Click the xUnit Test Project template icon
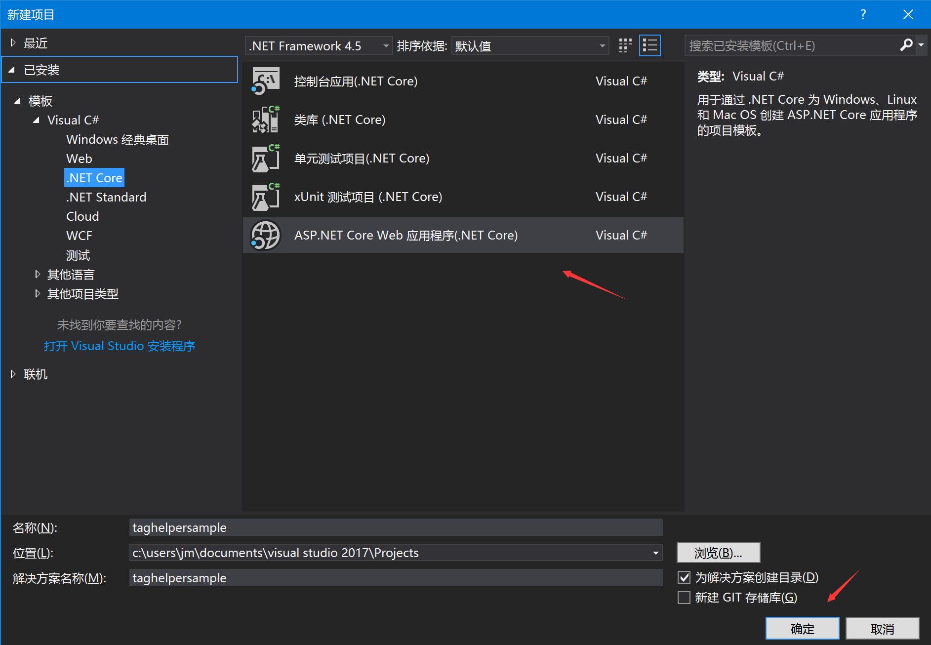 pos(266,197)
